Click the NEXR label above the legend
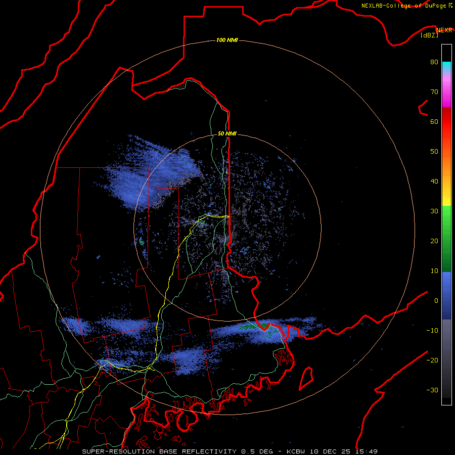 tap(444, 30)
